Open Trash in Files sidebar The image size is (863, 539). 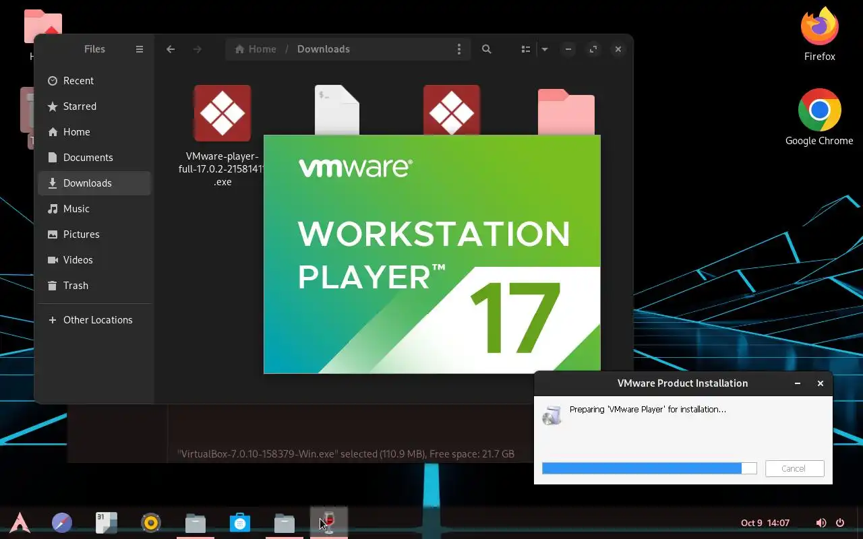(x=94, y=286)
